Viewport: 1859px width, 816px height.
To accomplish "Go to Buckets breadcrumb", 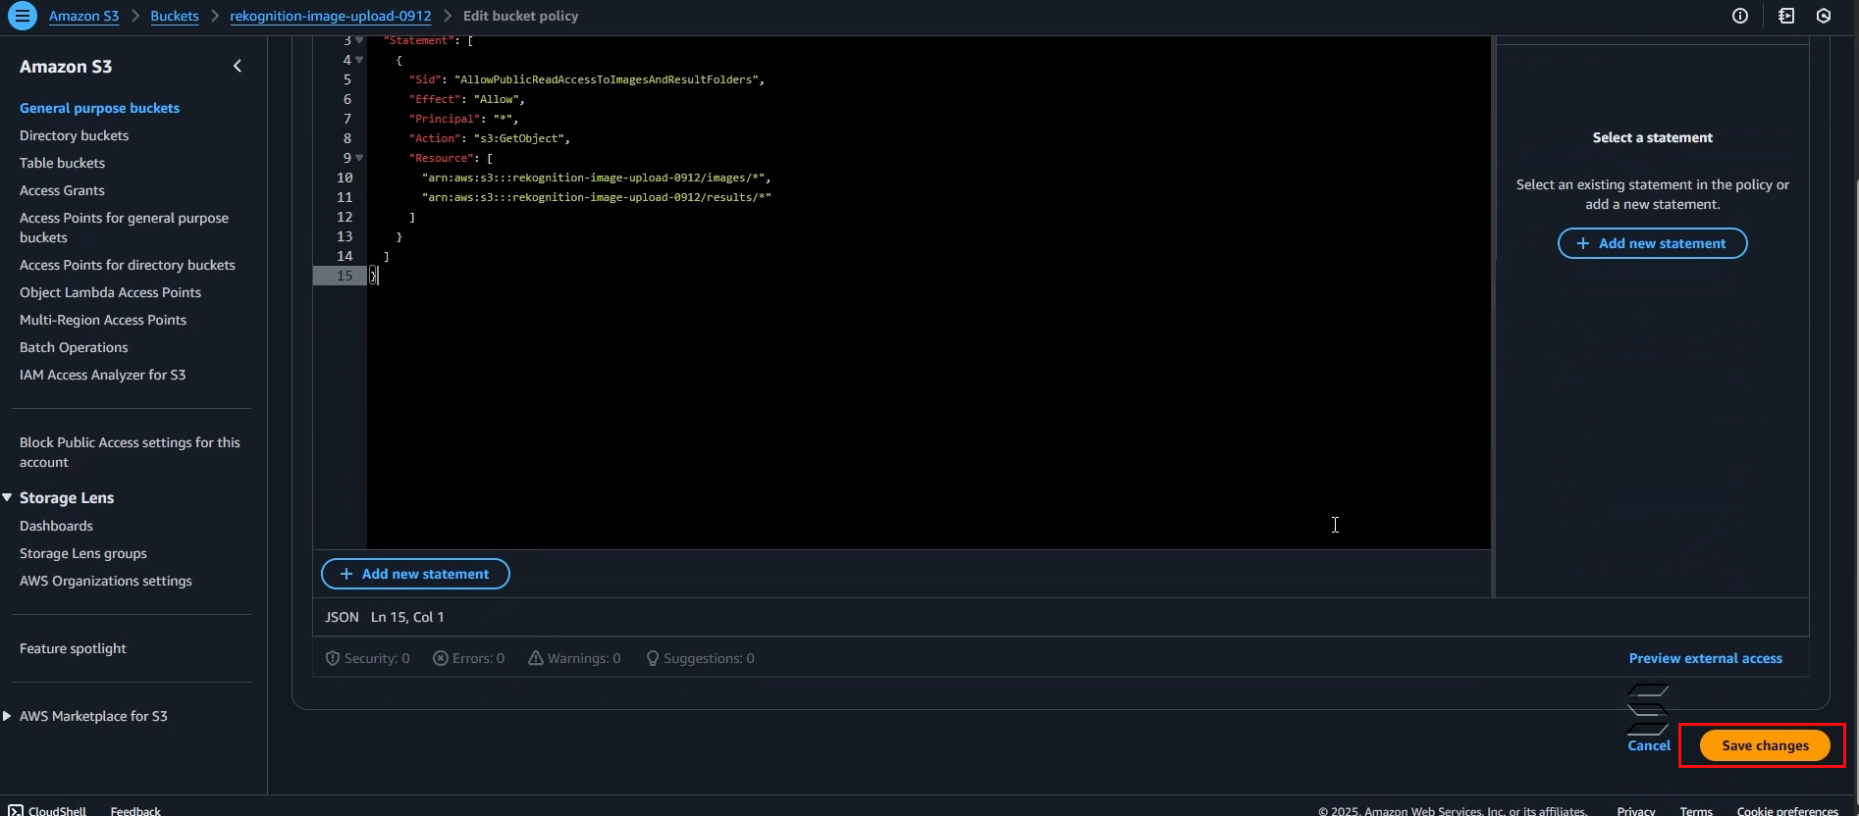I will click(175, 16).
